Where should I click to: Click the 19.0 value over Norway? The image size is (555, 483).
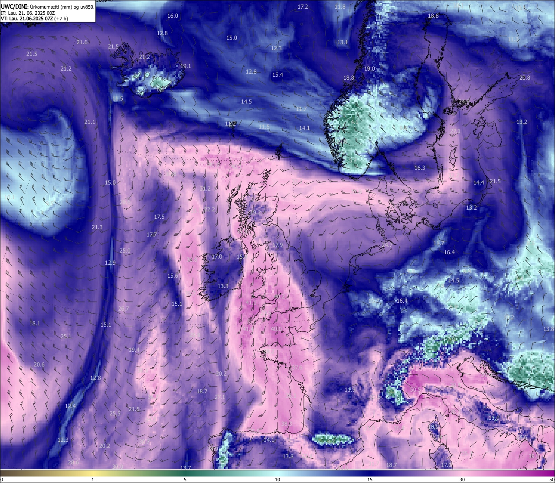point(369,68)
